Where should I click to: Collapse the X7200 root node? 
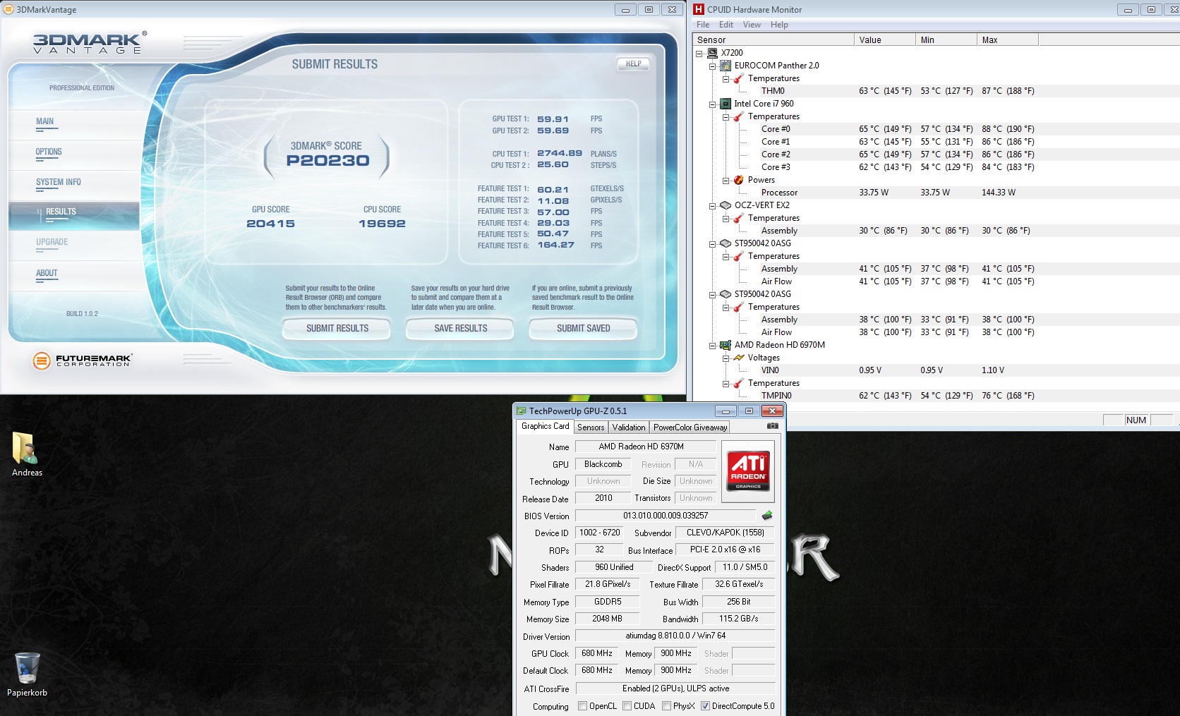(699, 53)
